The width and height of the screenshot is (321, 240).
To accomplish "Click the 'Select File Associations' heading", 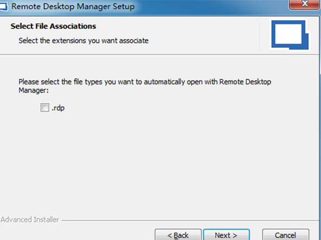I will coord(53,26).
